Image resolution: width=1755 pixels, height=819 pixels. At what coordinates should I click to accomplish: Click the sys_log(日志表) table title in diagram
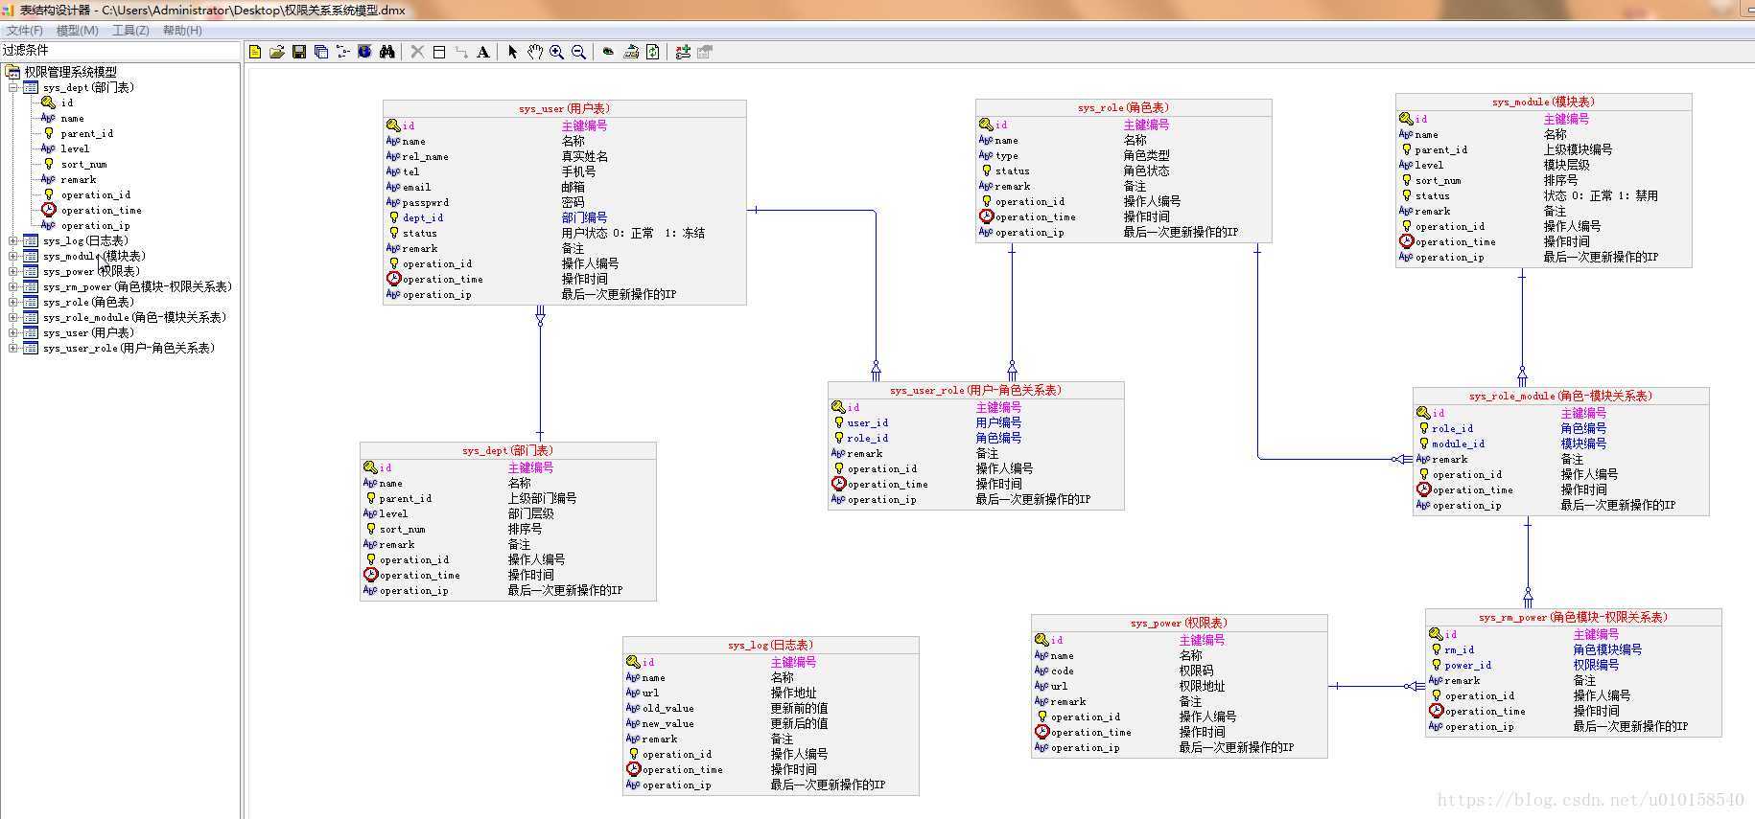click(x=770, y=645)
